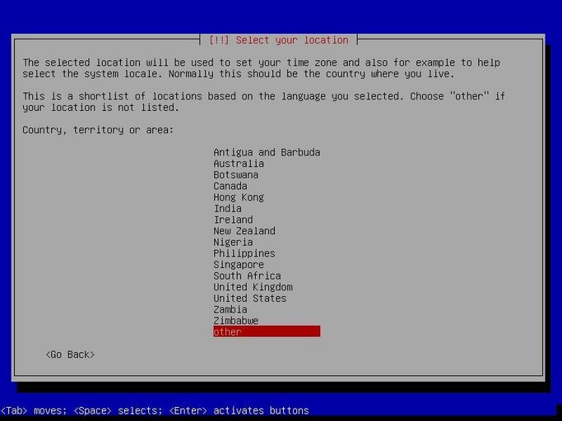Select Antigua and Barbuda from the list
This screenshot has width=562, height=421.
[x=267, y=152]
